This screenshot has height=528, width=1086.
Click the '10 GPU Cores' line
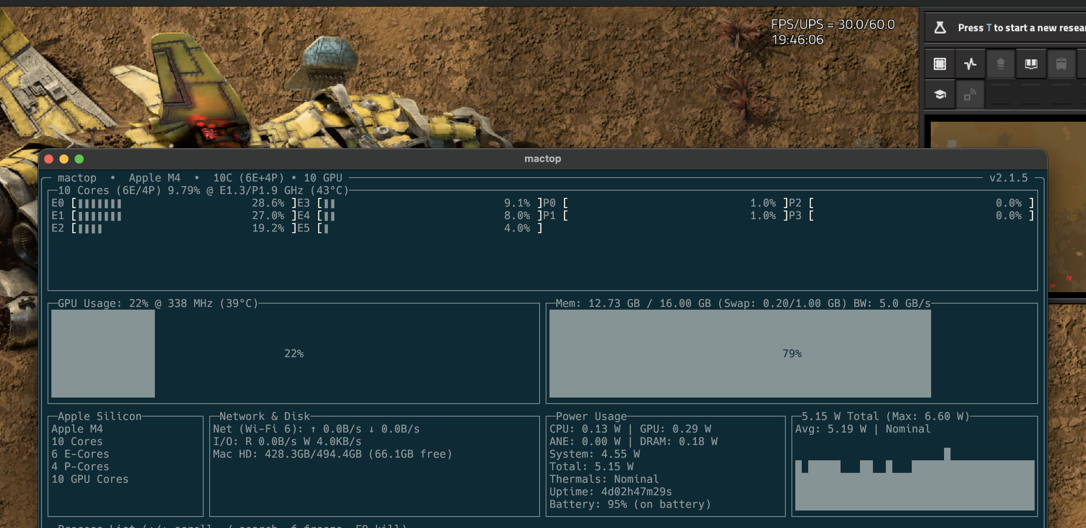point(90,480)
